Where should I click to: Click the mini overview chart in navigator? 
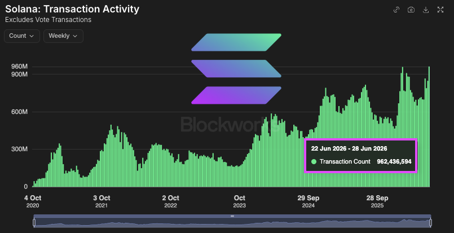point(232,222)
